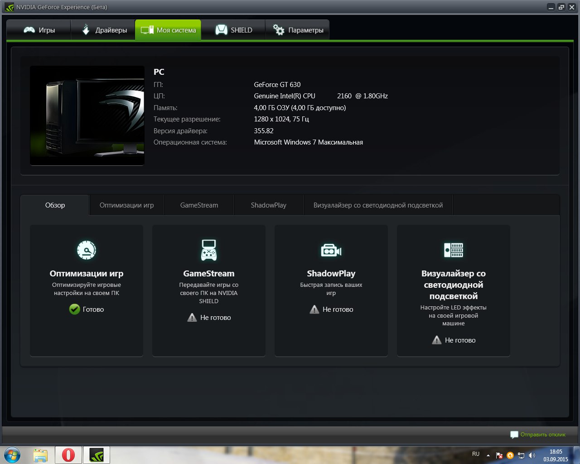Show hidden tray icons arrow

coord(488,455)
